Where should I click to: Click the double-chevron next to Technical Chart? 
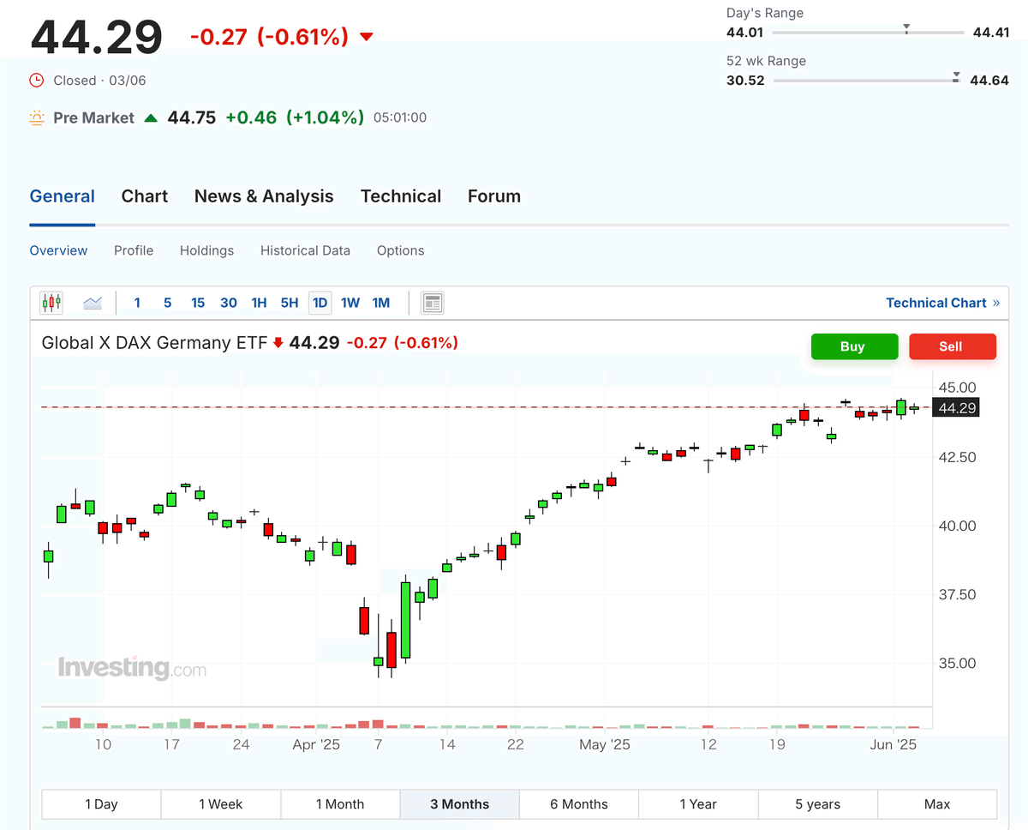pos(995,303)
